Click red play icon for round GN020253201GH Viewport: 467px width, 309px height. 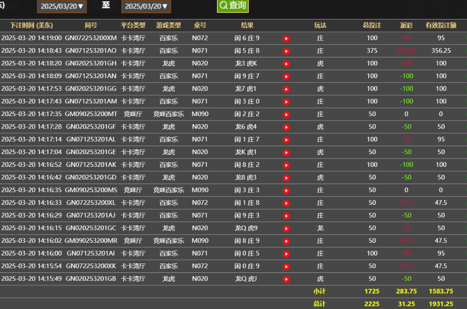(286, 64)
